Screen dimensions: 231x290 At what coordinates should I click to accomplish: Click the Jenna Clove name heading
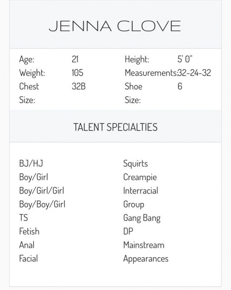(x=114, y=26)
